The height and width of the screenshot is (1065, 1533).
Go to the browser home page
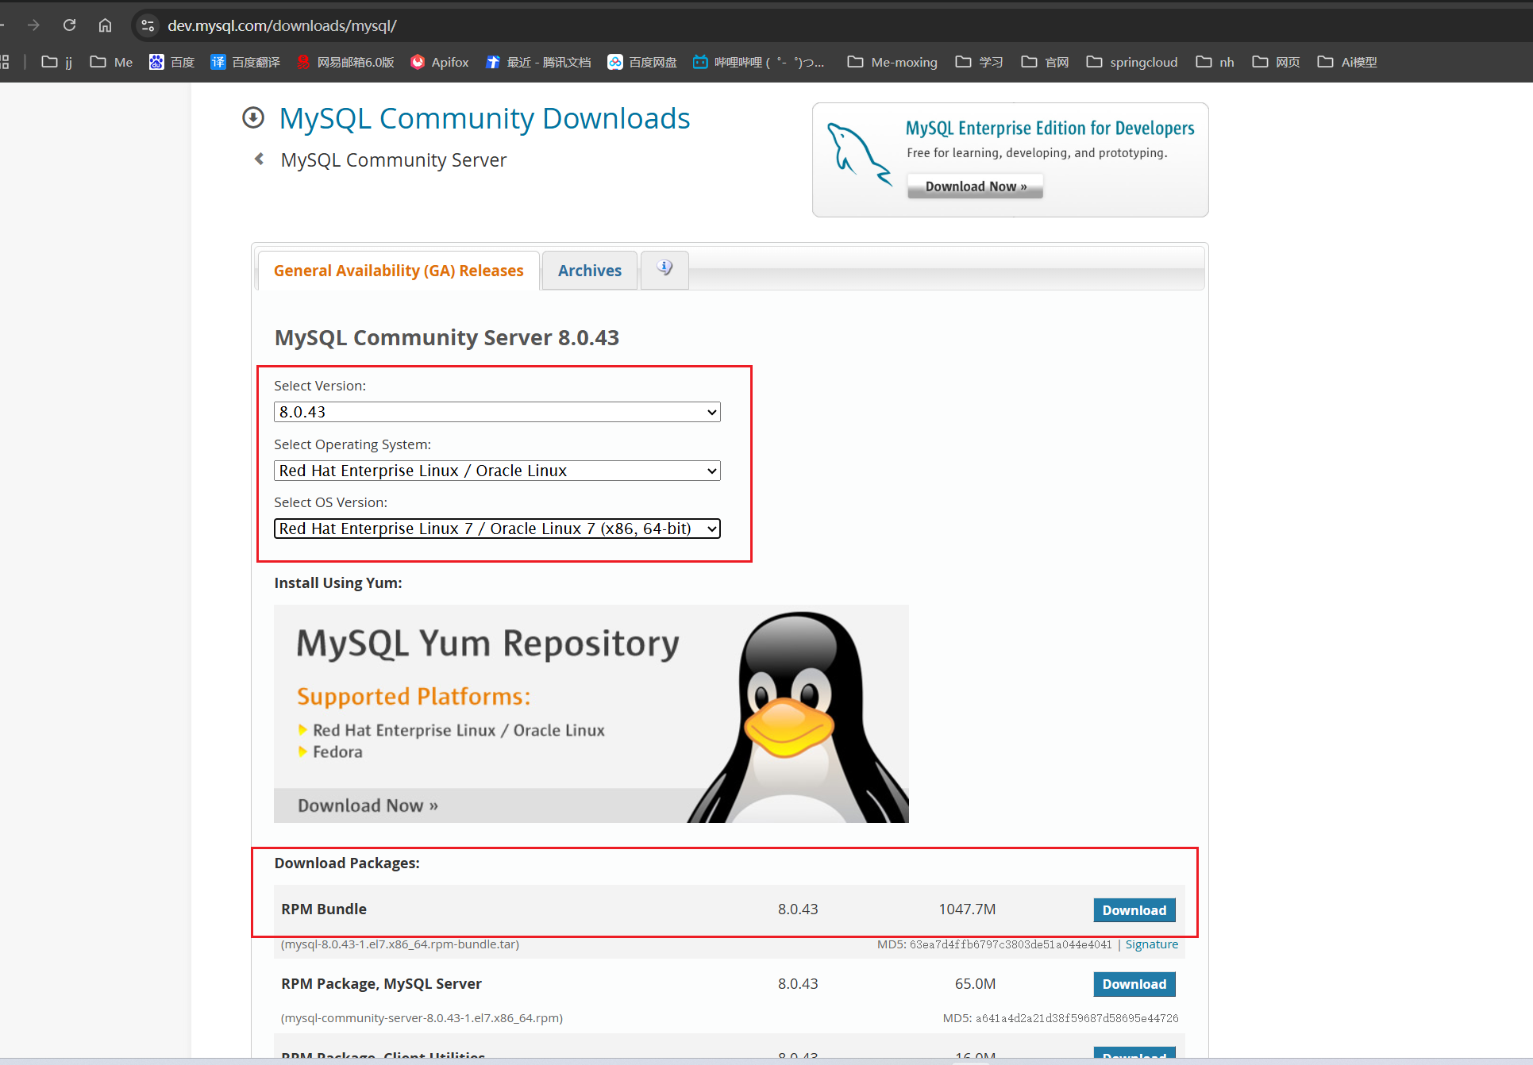pos(105,25)
